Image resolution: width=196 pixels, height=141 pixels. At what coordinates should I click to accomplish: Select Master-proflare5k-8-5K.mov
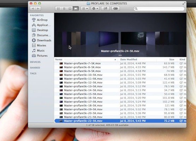120,67
